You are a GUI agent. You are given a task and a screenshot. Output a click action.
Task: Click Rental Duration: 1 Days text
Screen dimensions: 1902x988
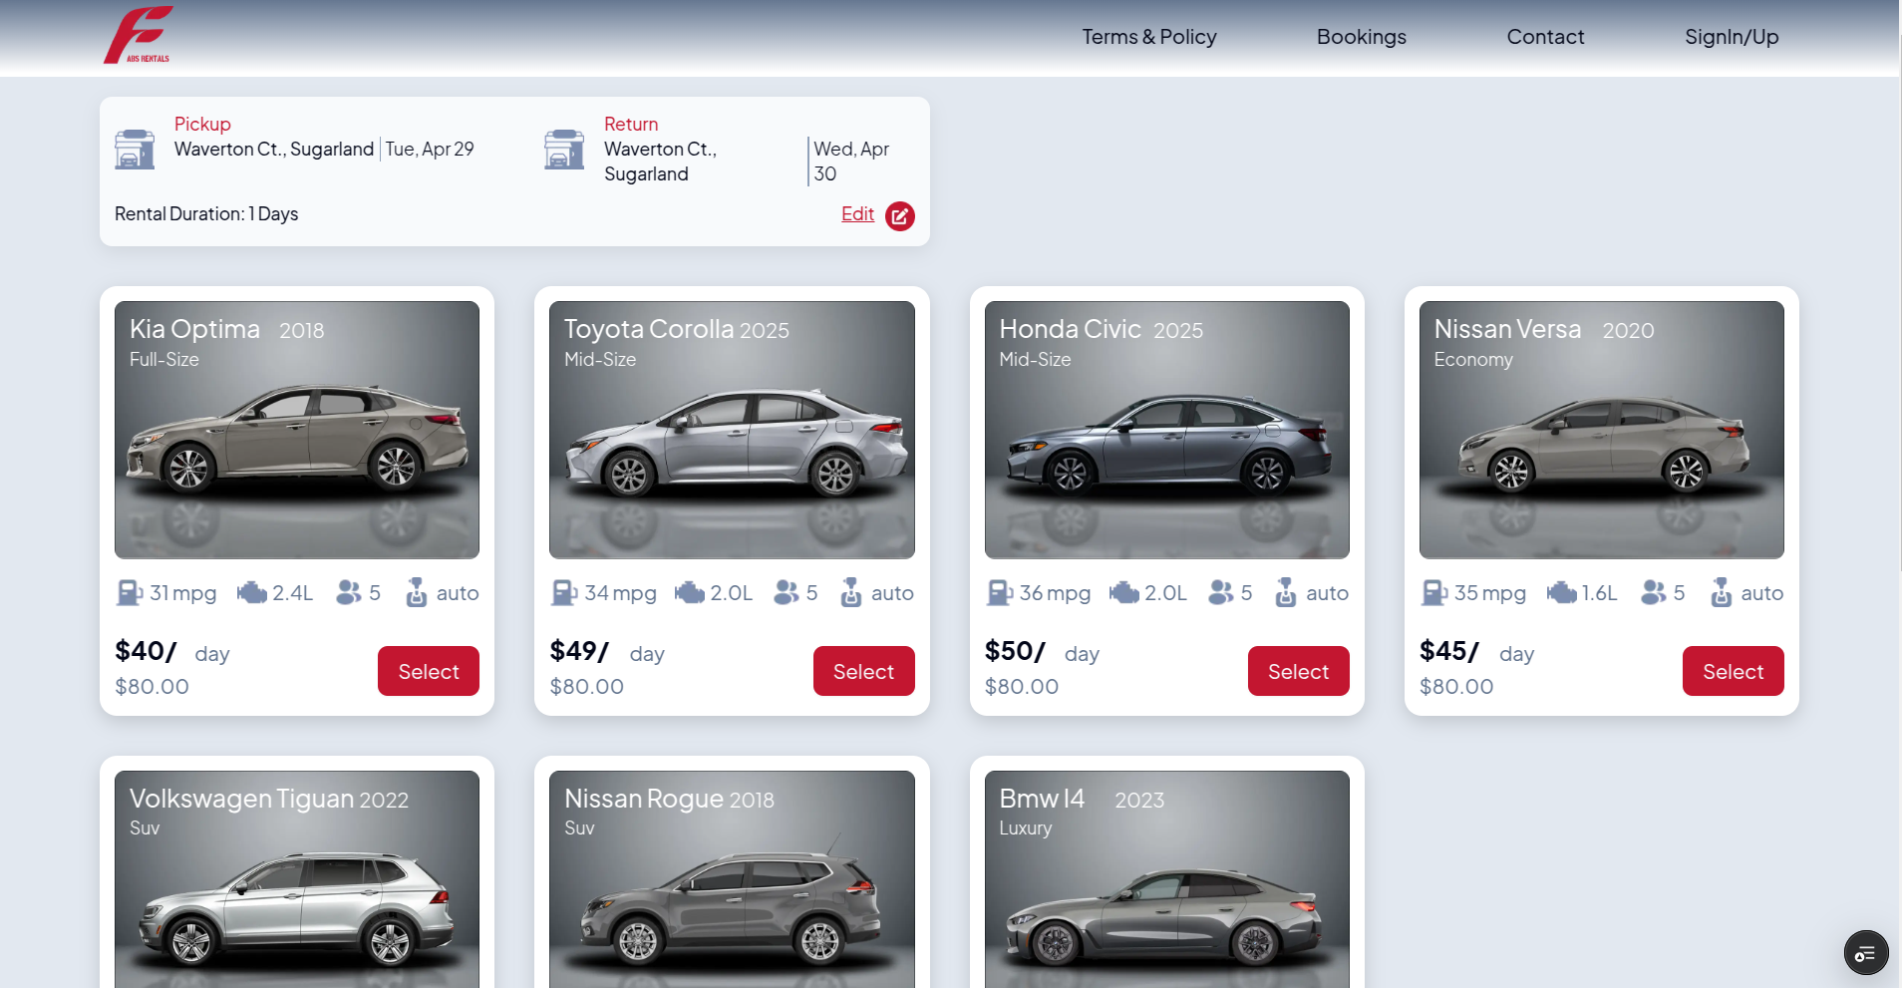206,214
